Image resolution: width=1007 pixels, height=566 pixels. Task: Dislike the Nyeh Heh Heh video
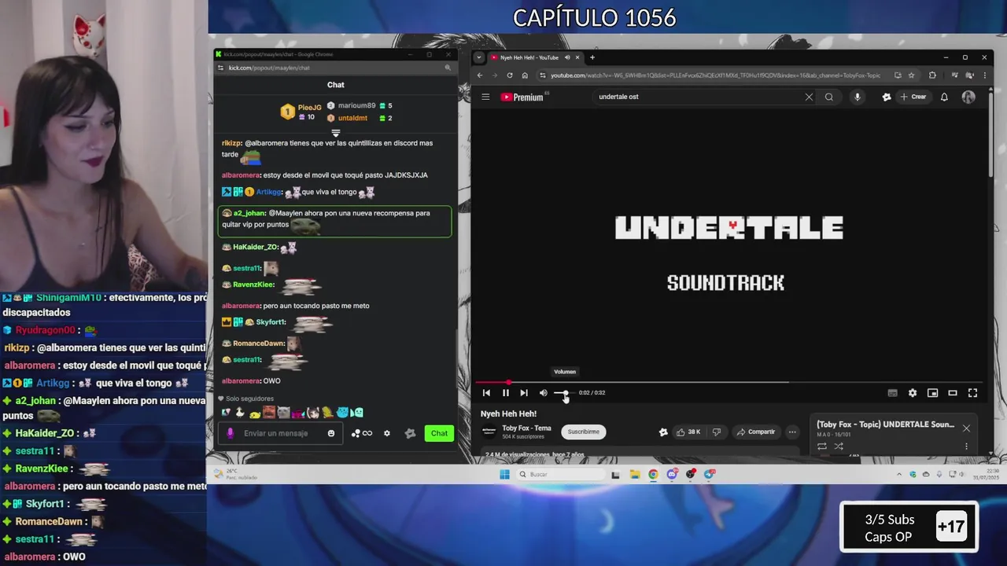tap(716, 432)
